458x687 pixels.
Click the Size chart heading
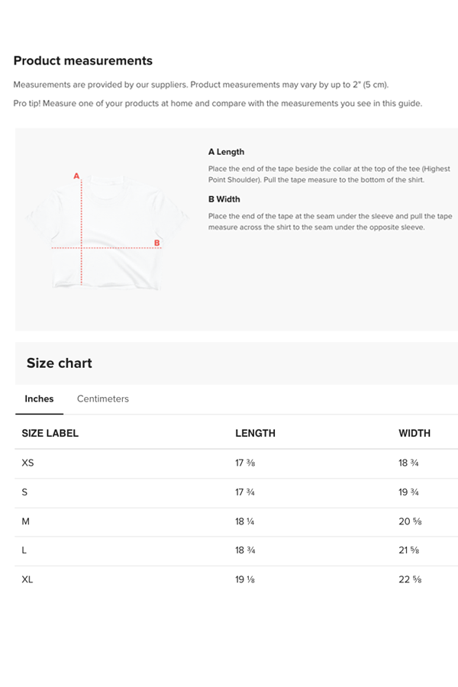(59, 363)
